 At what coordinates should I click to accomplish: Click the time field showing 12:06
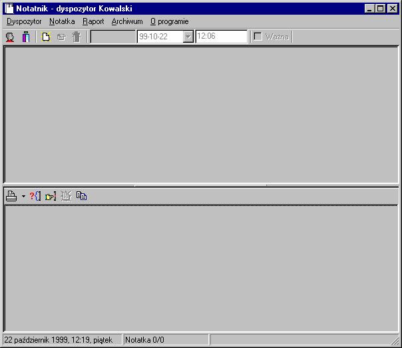pyautogui.click(x=222, y=37)
